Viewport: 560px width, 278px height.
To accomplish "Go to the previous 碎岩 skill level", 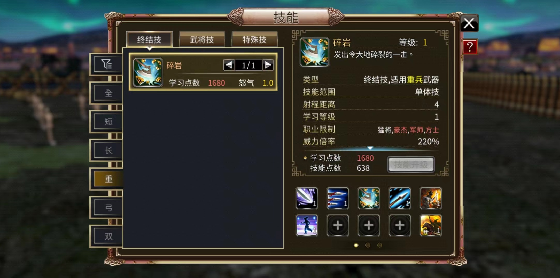I will tap(229, 65).
